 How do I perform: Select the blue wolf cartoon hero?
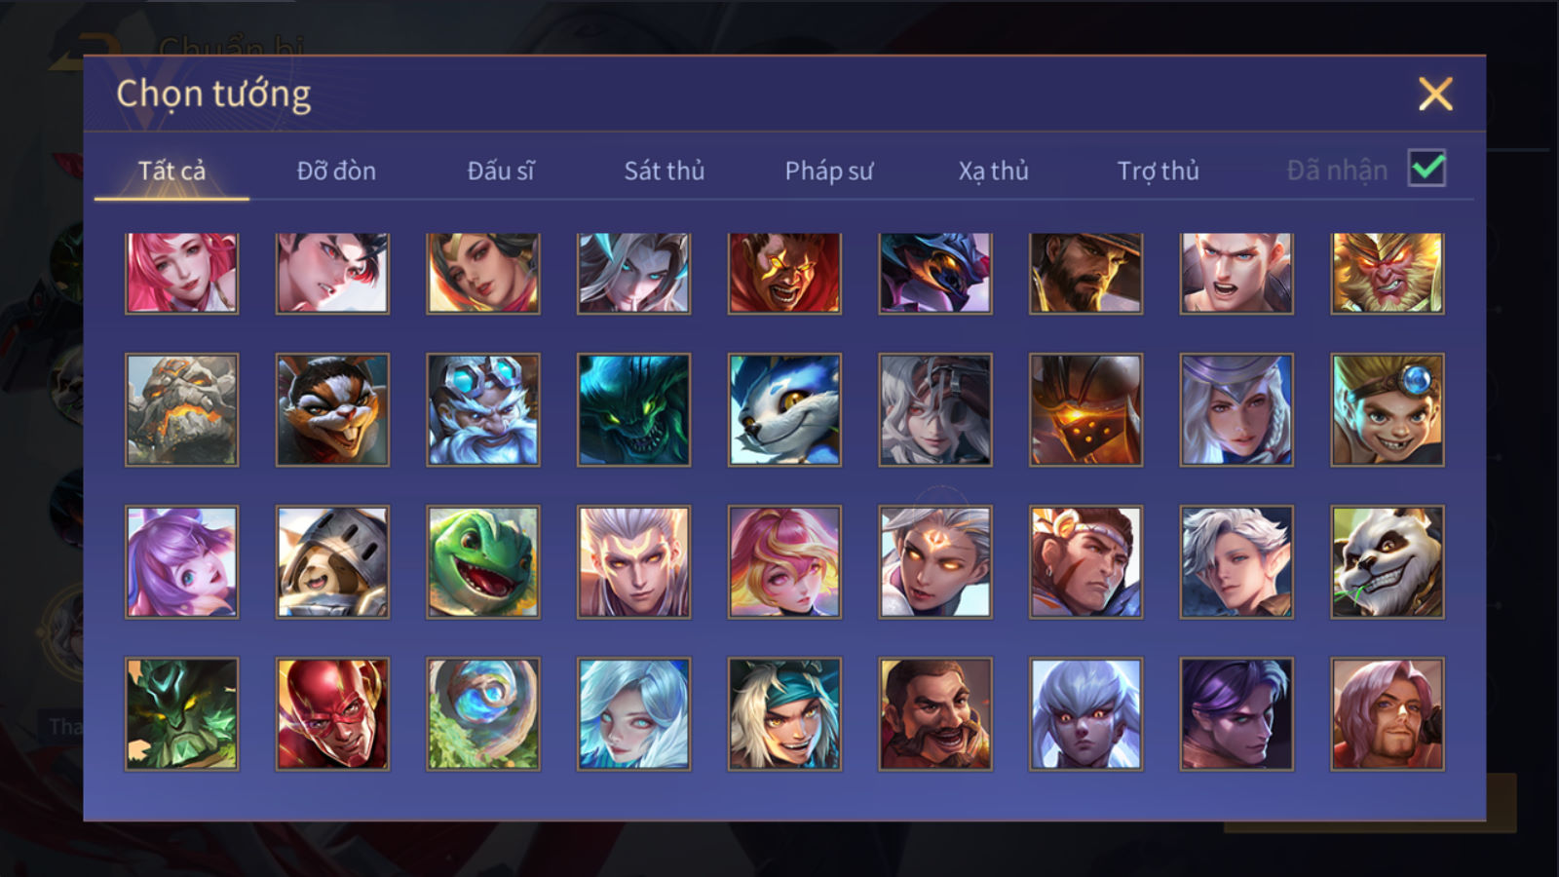point(784,409)
